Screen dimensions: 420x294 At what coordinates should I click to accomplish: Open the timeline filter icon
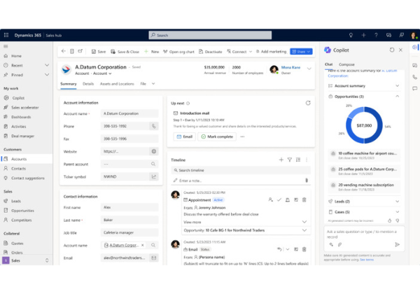pos(290,160)
